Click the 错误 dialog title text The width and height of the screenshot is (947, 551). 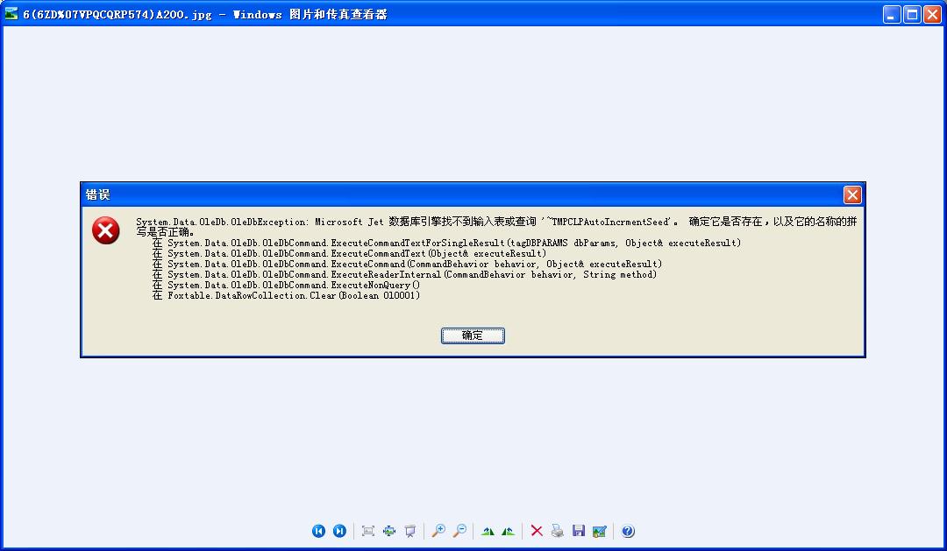pos(98,195)
